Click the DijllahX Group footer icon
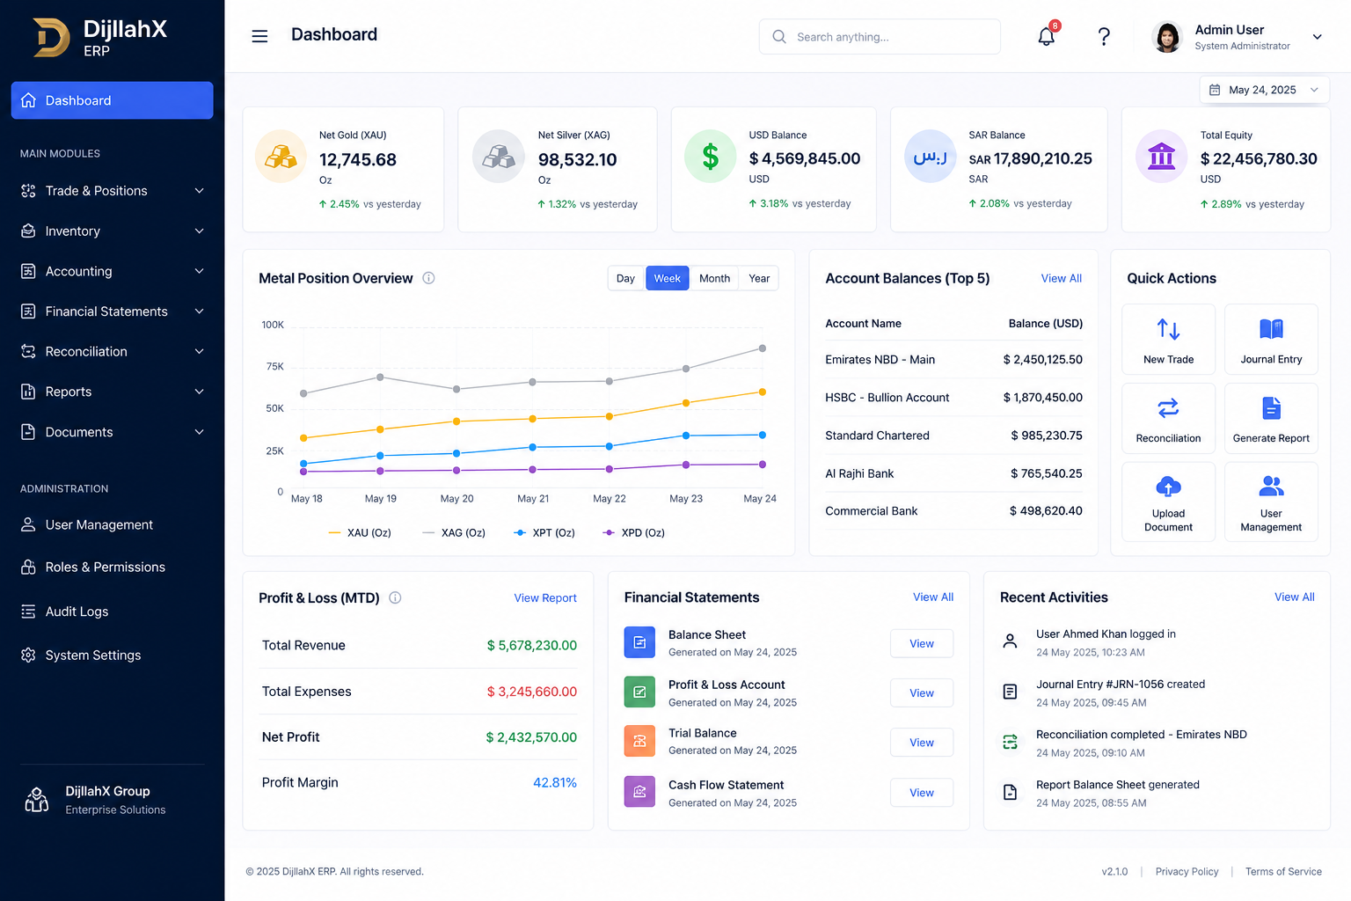1351x901 pixels. coord(37,800)
